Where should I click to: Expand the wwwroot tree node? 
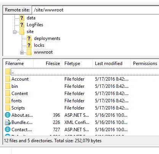22,52
